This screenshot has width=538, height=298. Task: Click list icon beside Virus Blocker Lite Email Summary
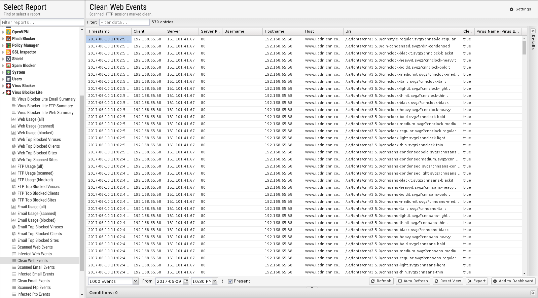pos(14,99)
